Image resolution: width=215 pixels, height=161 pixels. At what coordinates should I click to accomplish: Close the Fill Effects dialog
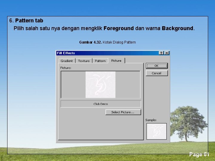(167, 53)
